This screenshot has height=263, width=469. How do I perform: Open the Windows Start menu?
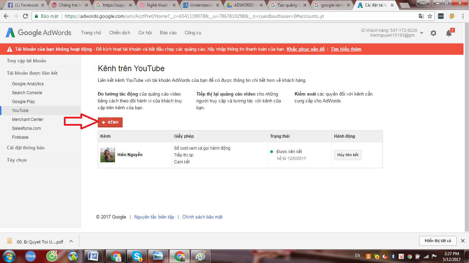pos(9,256)
